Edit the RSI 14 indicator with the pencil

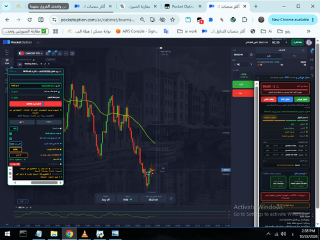point(27,207)
